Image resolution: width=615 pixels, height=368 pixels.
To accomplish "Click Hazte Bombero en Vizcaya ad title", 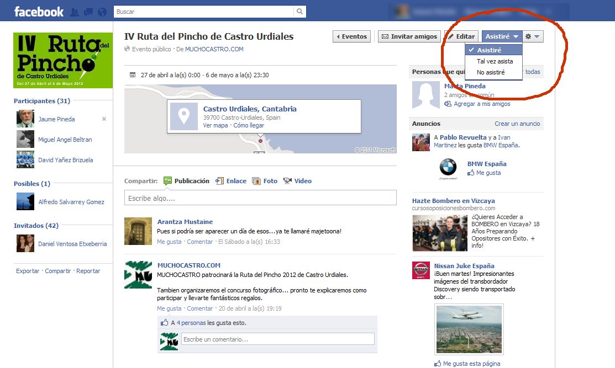I will coord(454,200).
